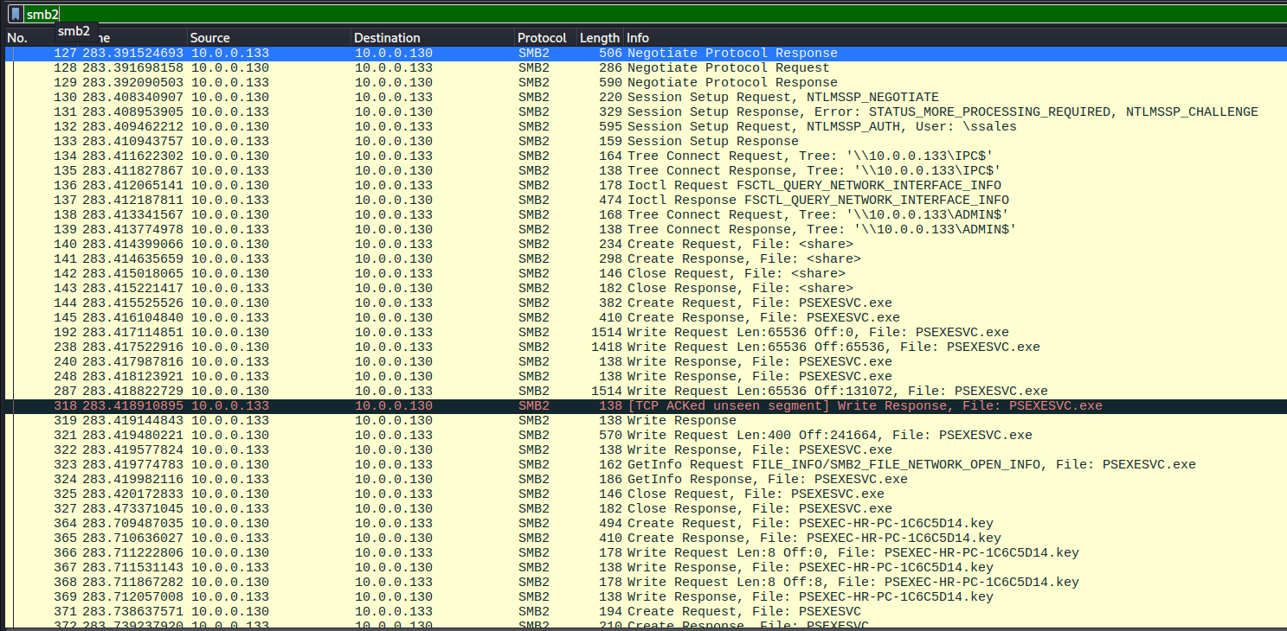
Task: Sort packets by Source column header
Action: point(269,38)
